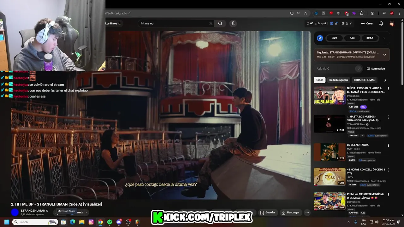Click the screenshot lens icon in browser toolbar
Viewport: 404px width, 227px height.
373,13
